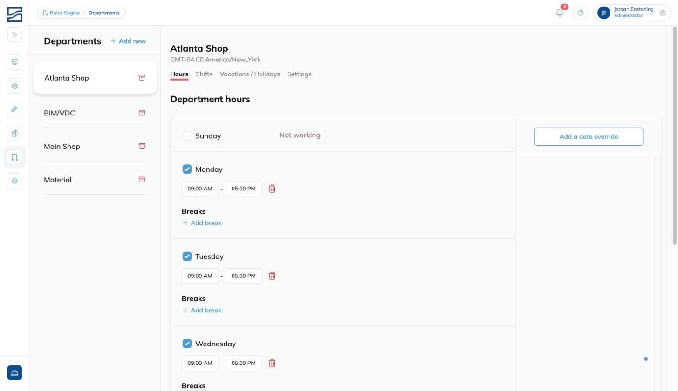Archive the Main Shop department
This screenshot has width=678, height=391.
[142, 146]
